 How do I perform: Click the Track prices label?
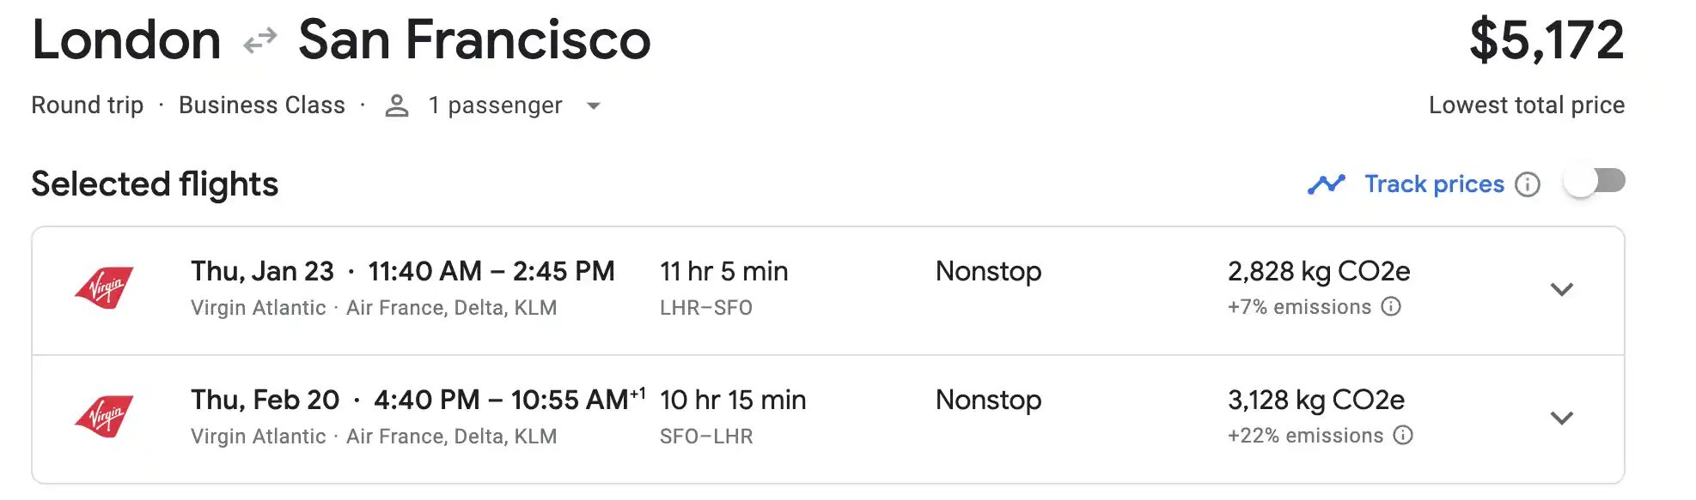click(1434, 184)
